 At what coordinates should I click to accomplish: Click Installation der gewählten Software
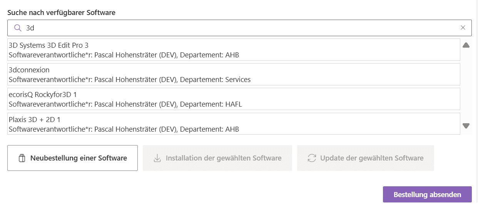coord(217,158)
